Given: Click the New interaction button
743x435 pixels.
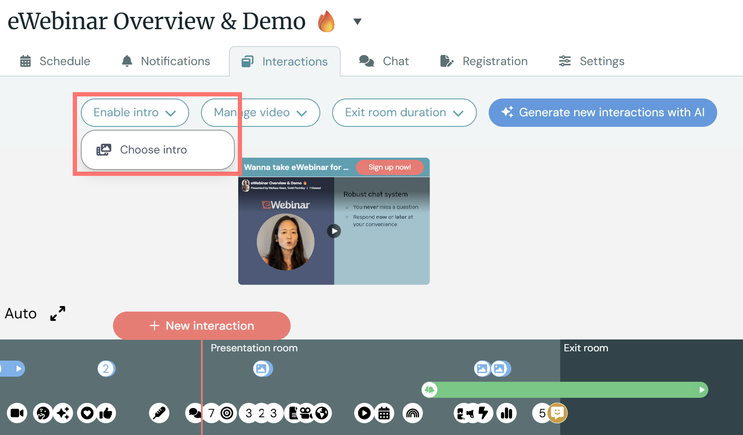Looking at the screenshot, I should [x=202, y=326].
